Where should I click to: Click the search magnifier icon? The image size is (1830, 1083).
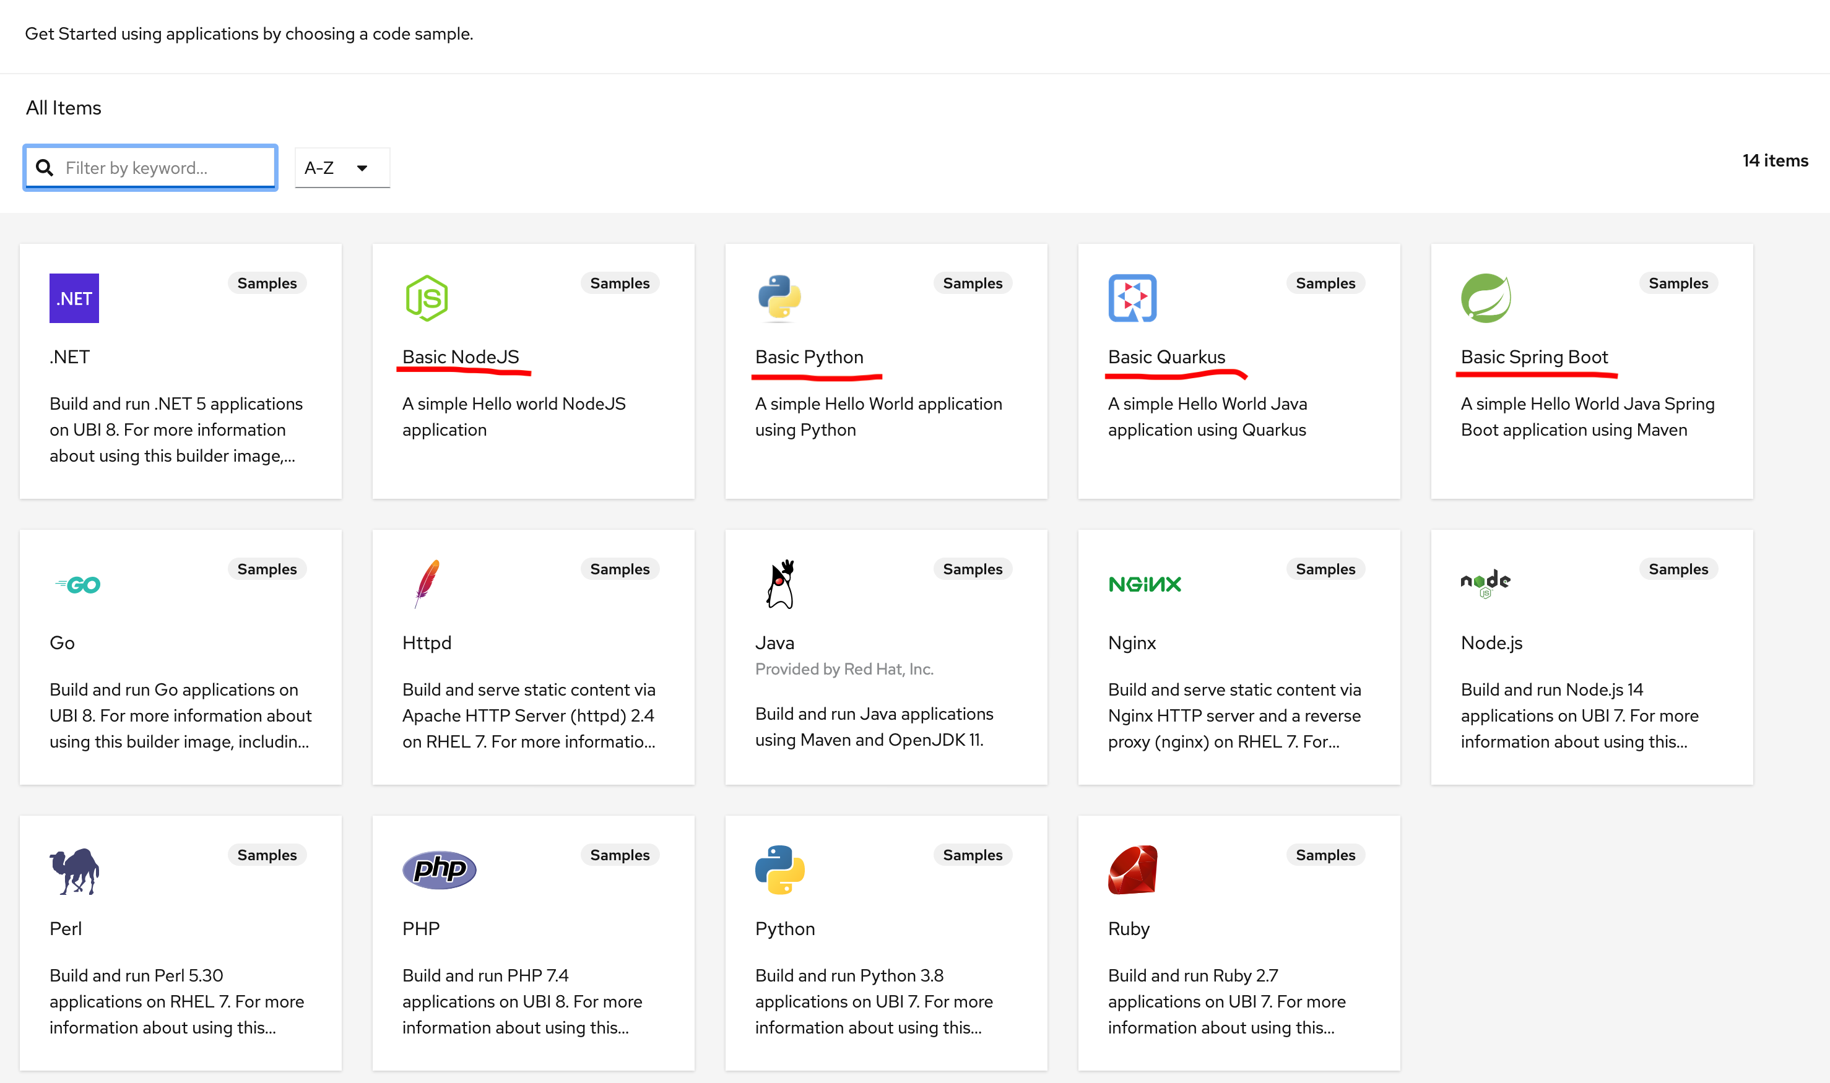point(45,168)
